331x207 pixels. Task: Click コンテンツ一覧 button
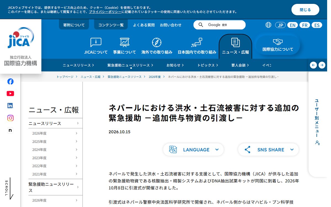pyautogui.click(x=111, y=25)
